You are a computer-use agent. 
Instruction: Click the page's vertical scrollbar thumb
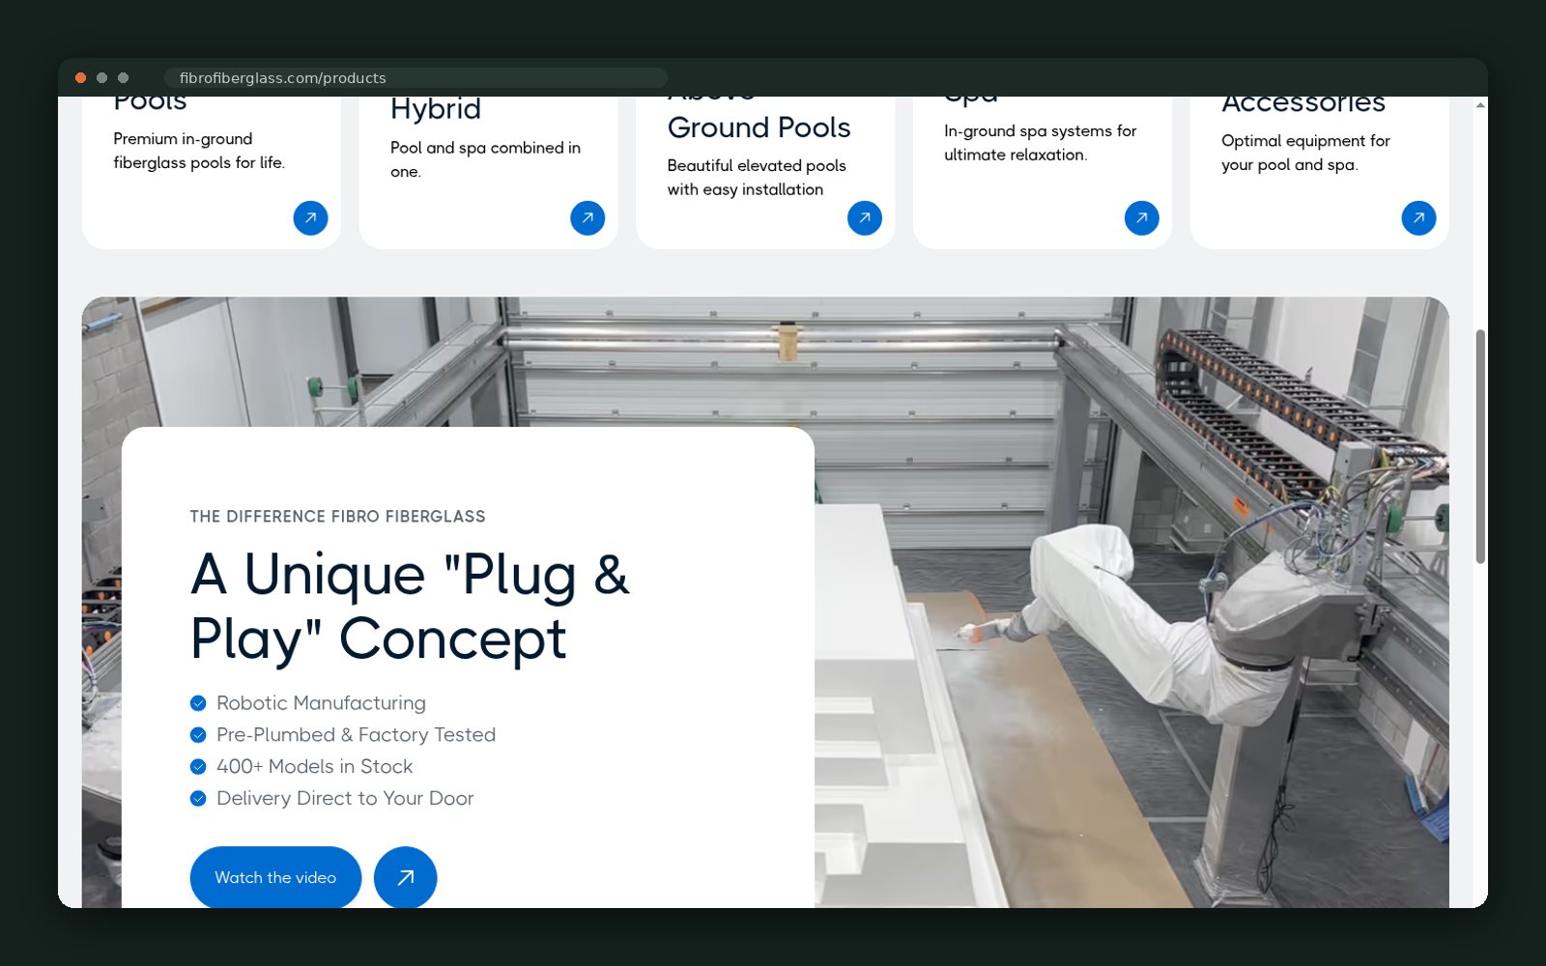pos(1480,446)
